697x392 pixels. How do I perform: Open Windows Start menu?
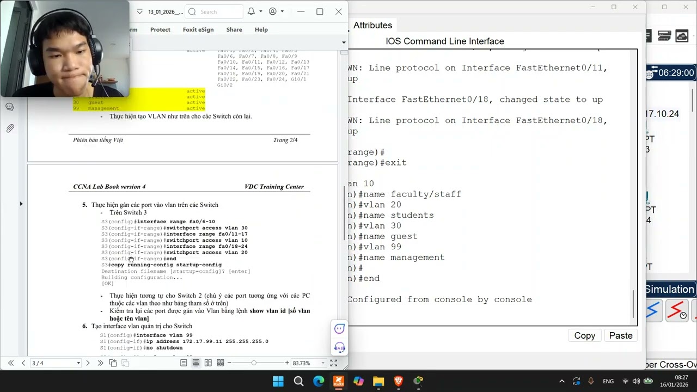click(278, 381)
